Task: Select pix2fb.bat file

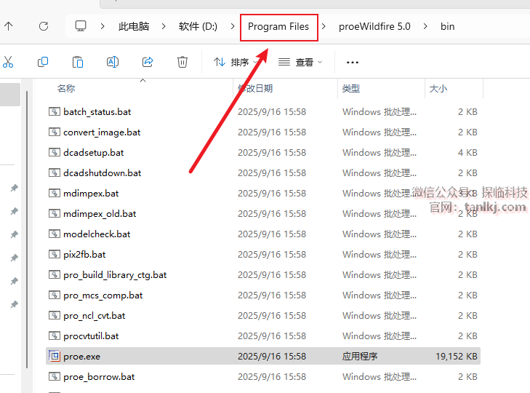Action: 263,255
